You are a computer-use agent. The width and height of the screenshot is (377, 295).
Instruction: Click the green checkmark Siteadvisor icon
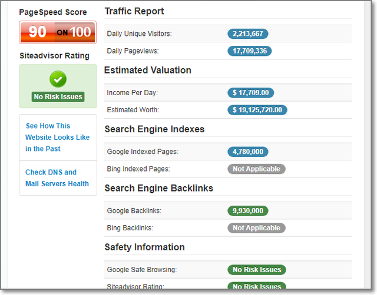58,79
